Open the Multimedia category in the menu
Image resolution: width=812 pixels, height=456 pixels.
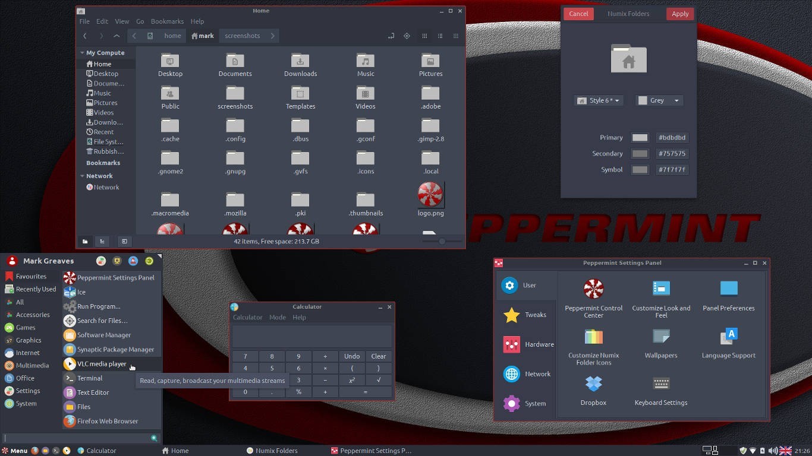[x=27, y=366]
